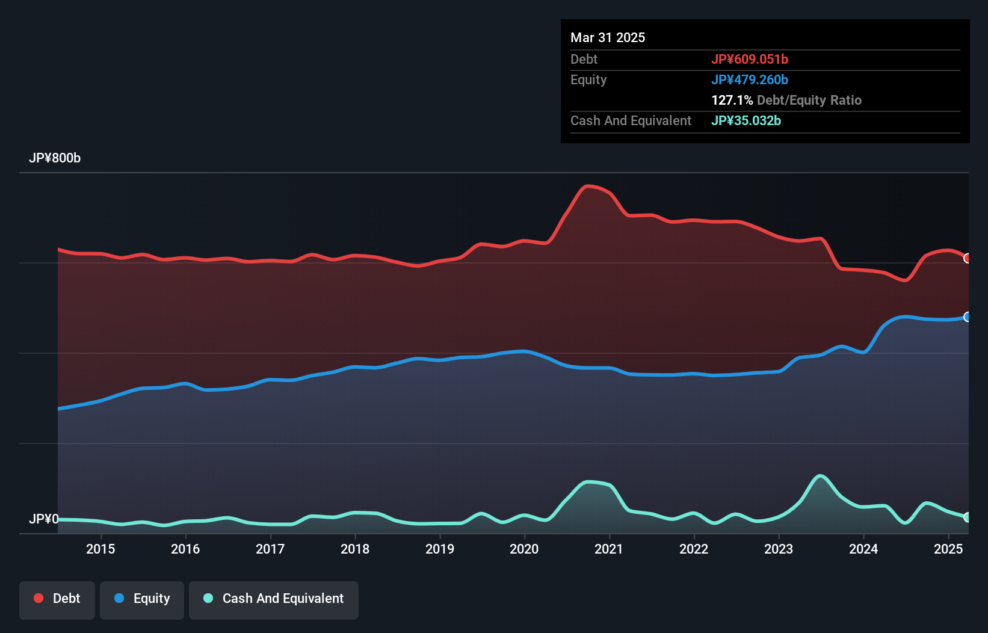Click the JP¥0 baseline label
This screenshot has width=988, height=633.
coord(45,519)
